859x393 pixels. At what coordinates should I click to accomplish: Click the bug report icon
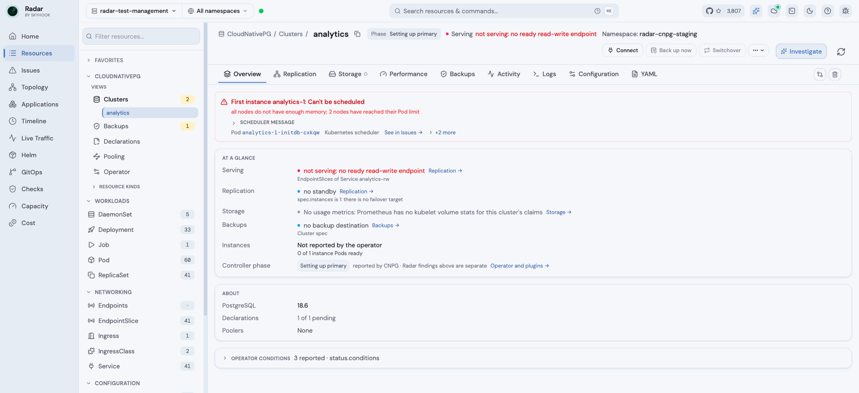[x=846, y=11]
